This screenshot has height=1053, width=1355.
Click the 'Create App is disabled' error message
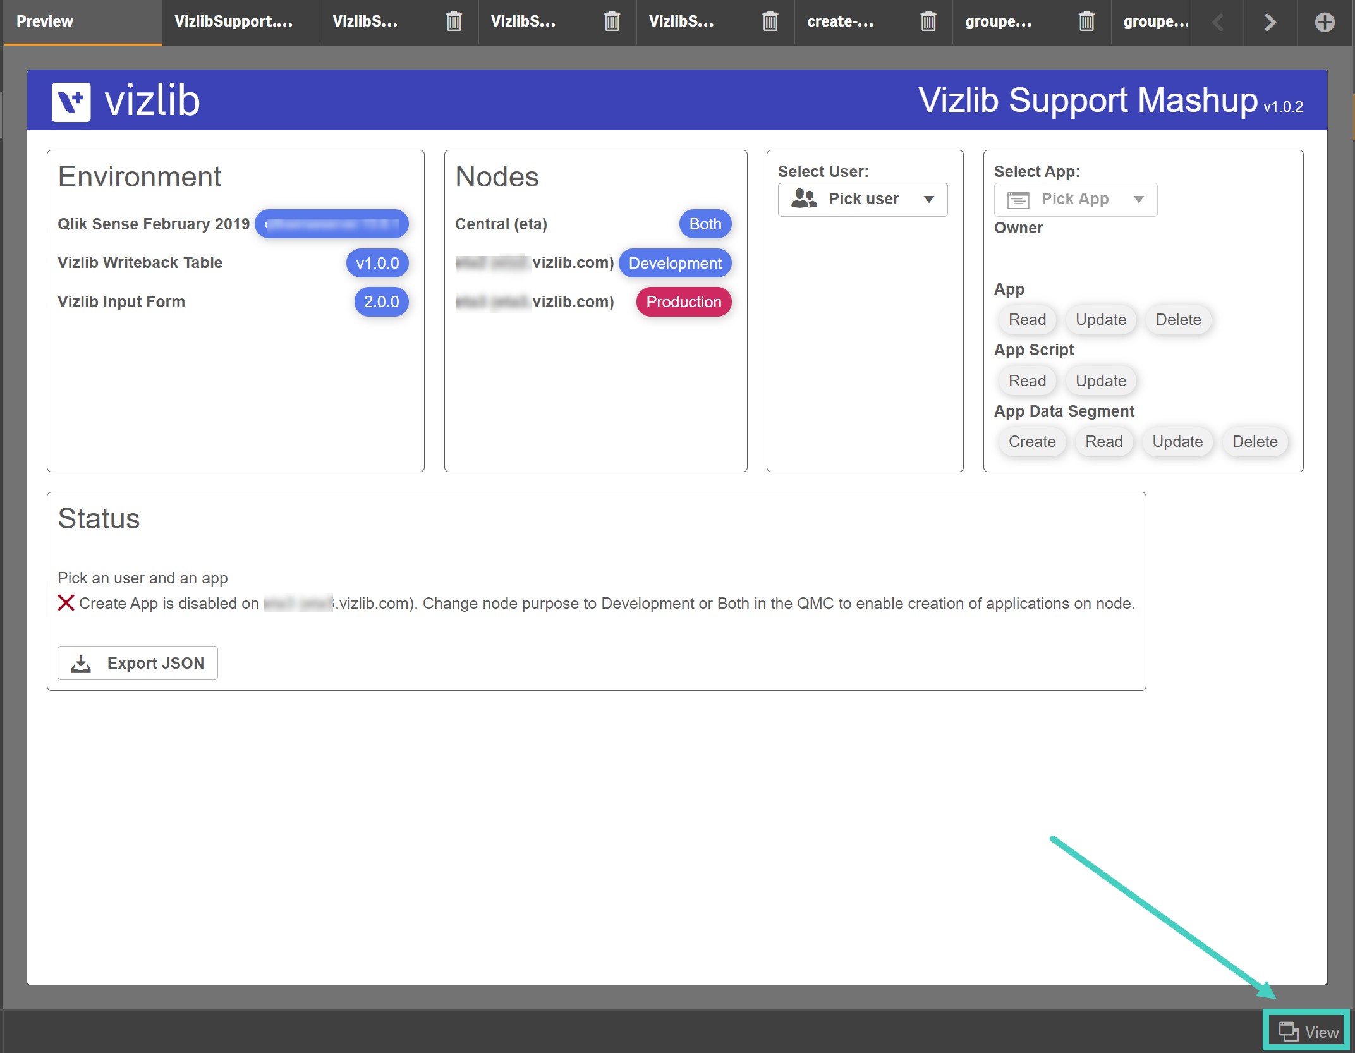607,603
